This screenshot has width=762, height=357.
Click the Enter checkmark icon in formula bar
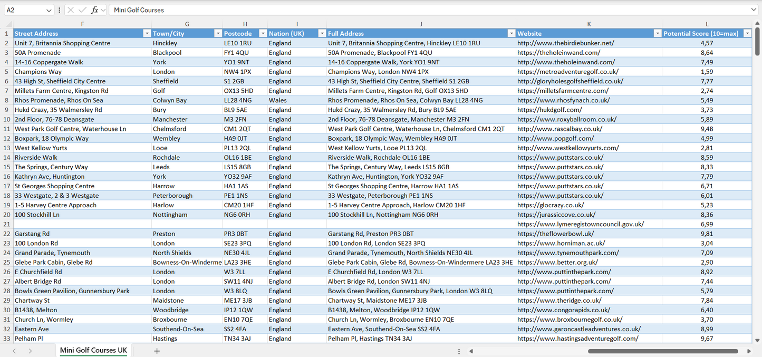click(x=82, y=10)
